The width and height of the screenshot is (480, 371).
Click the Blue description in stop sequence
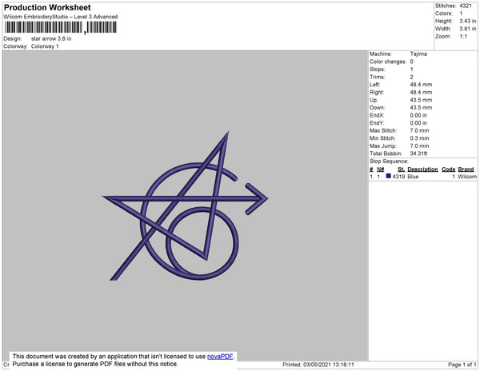click(413, 177)
